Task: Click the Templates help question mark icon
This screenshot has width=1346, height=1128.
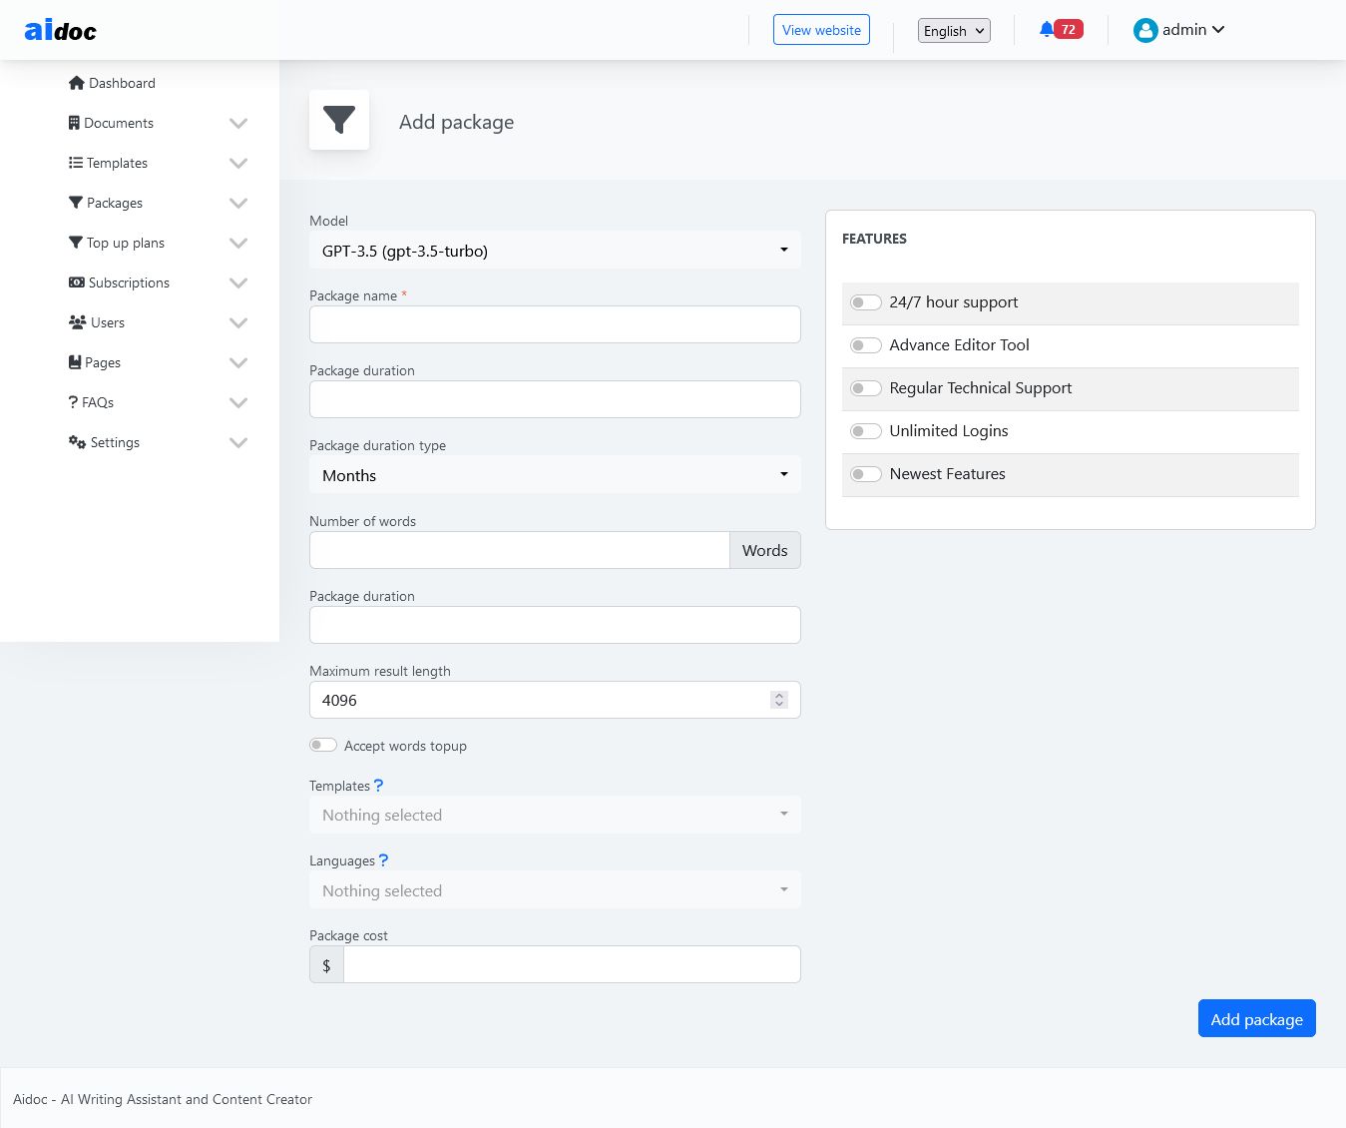Action: click(x=378, y=786)
